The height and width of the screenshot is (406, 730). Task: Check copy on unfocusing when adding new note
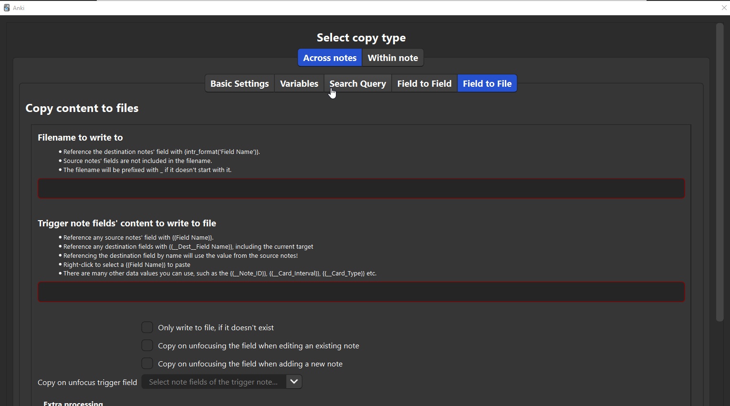pyautogui.click(x=147, y=364)
